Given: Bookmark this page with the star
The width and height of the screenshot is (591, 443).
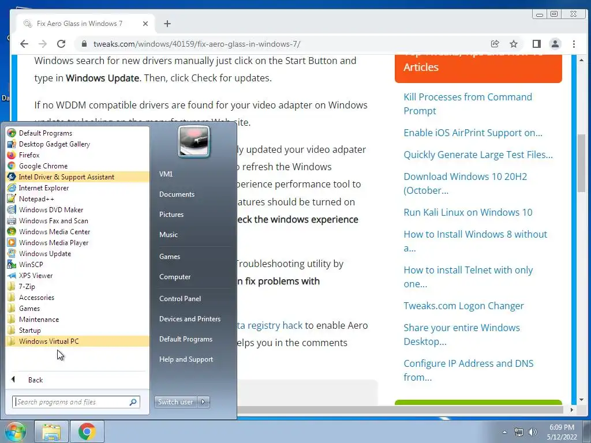Looking at the screenshot, I should (513, 44).
